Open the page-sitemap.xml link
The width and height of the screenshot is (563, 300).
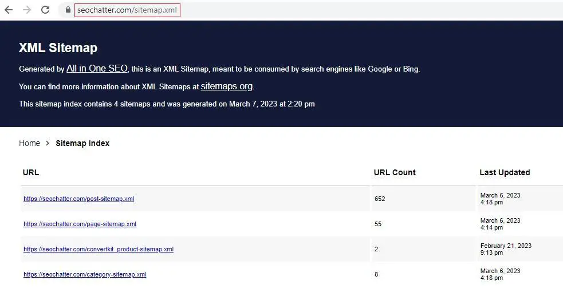point(80,224)
